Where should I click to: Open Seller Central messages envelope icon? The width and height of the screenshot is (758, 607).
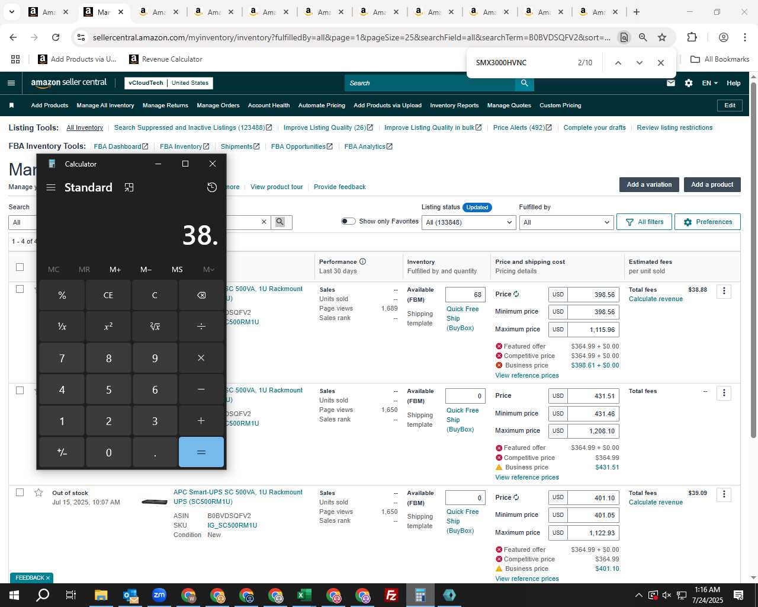click(671, 83)
